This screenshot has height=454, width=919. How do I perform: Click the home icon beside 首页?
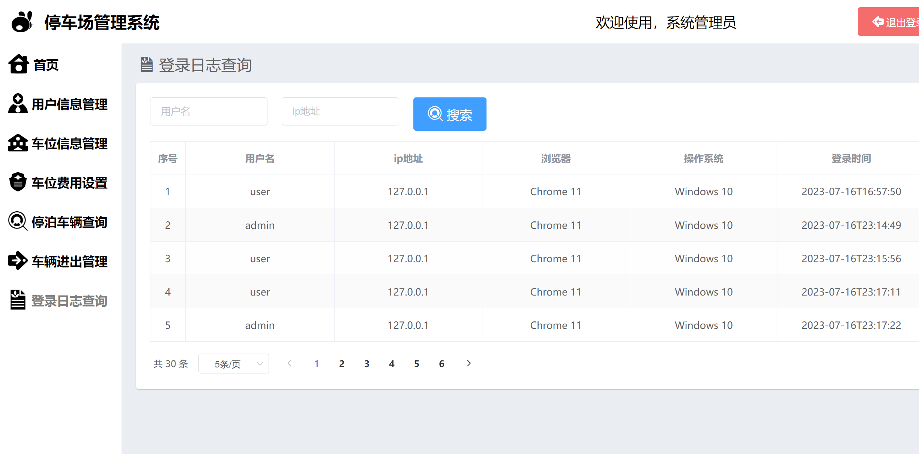(x=18, y=64)
